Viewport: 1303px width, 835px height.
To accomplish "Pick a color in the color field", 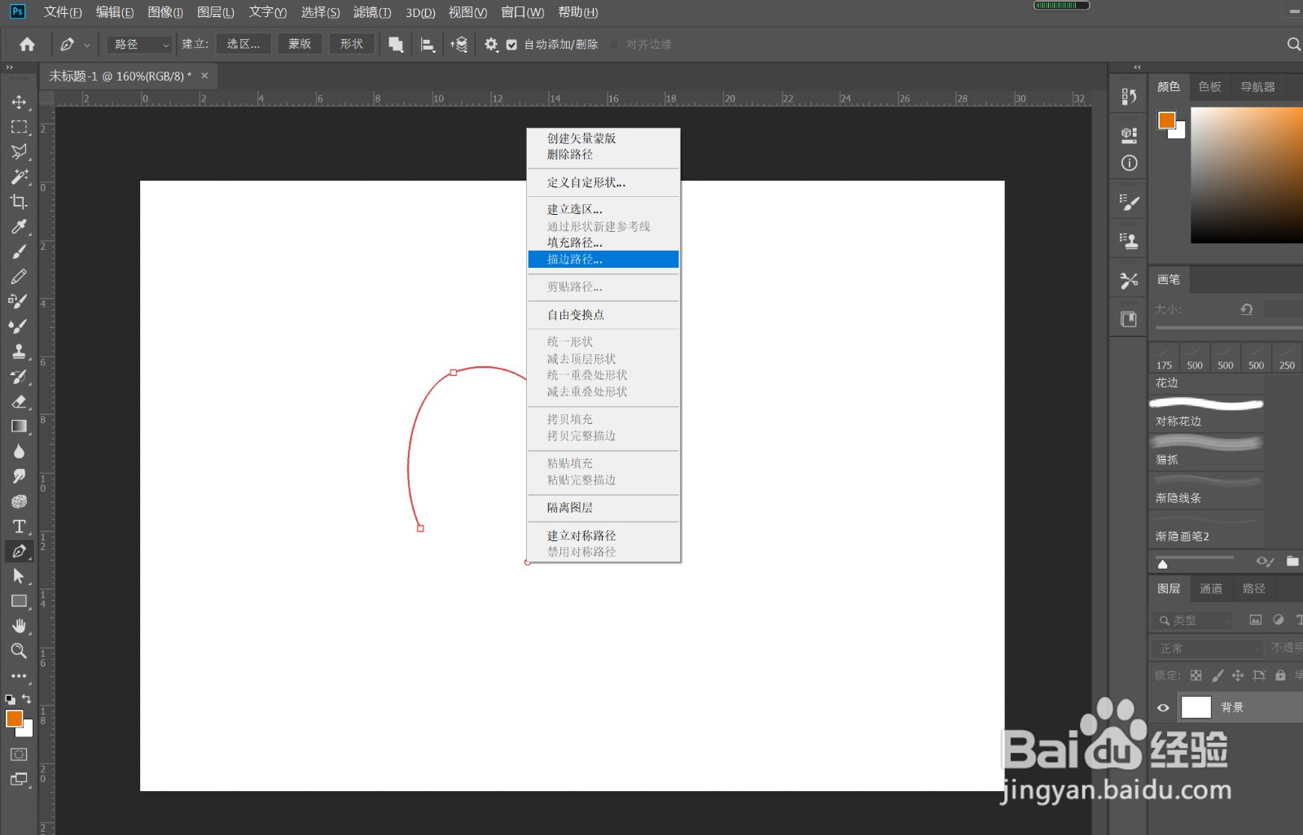I will 1246,174.
